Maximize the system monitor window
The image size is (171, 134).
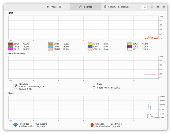tap(158, 7)
